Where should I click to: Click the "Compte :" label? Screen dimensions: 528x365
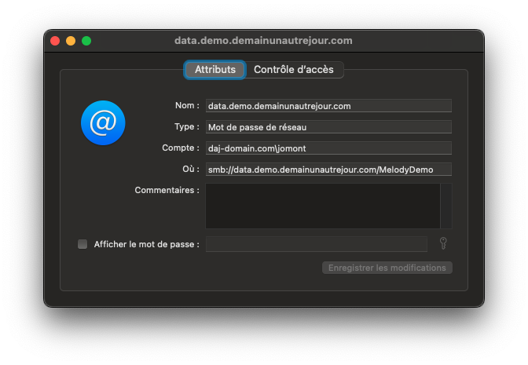pyautogui.click(x=181, y=148)
